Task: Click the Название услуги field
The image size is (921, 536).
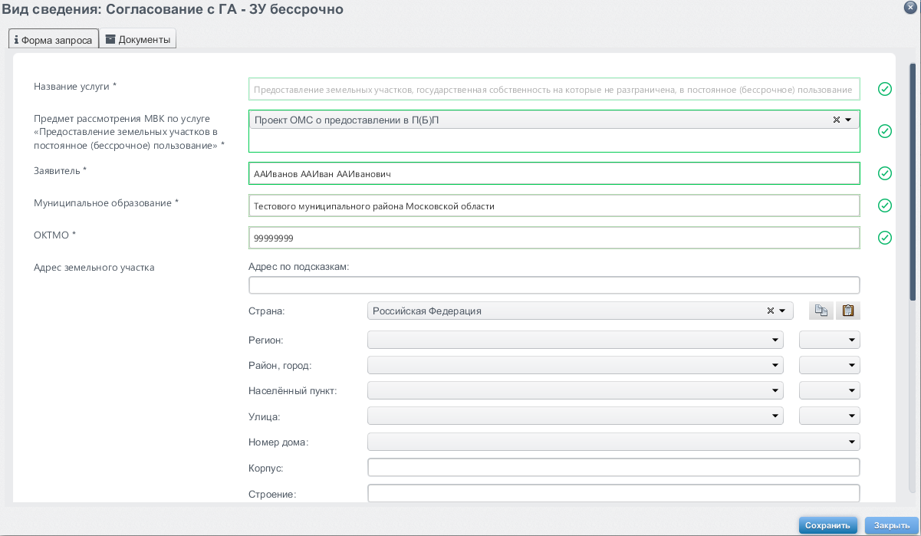Action: tap(554, 89)
